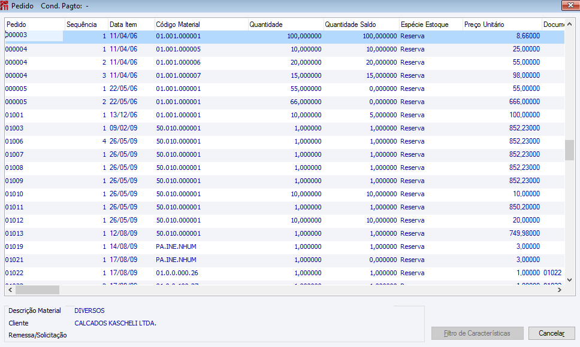Select pedido 01006 row
Viewport: 580px width, 347px height.
pos(285,141)
